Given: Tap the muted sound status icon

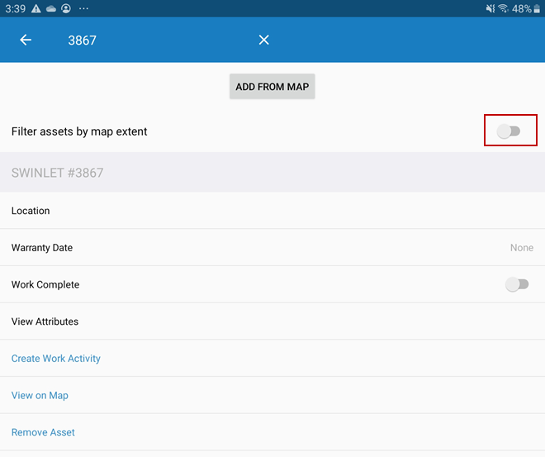Looking at the screenshot, I should pyautogui.click(x=490, y=8).
